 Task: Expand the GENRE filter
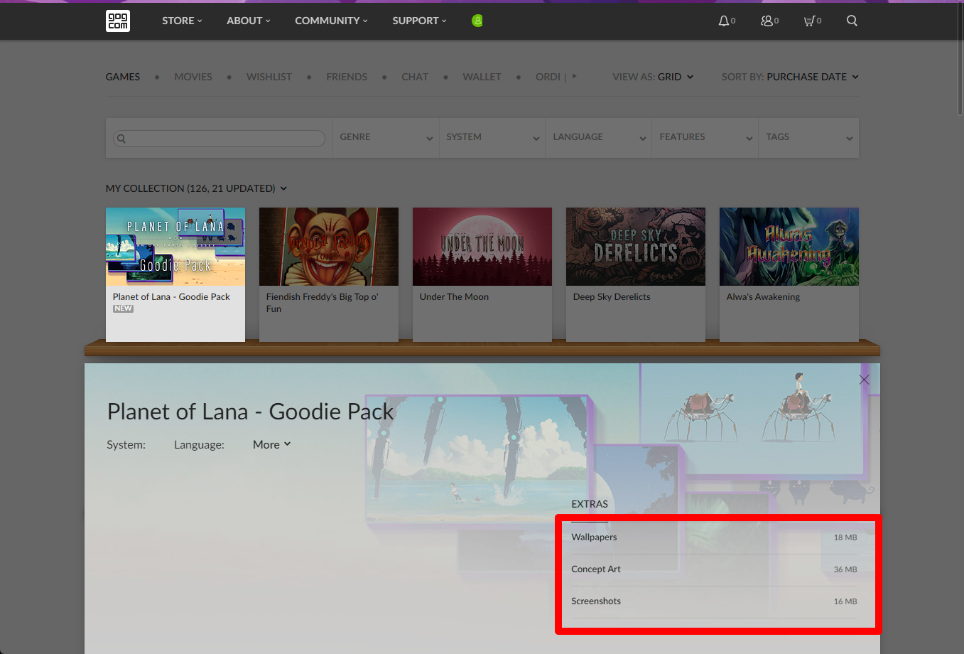coord(386,137)
